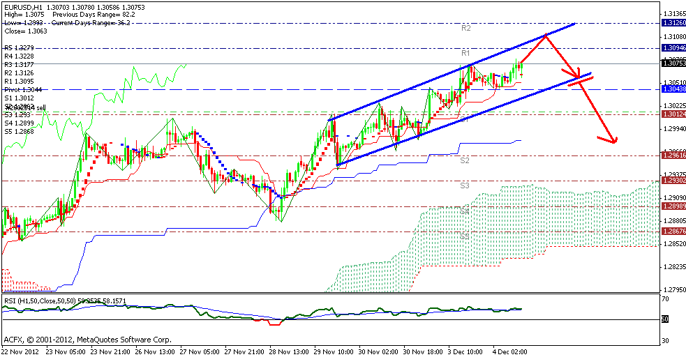Click the '3 Dec 10:00' time axis label
The width and height of the screenshot is (686, 357).
[465, 351]
